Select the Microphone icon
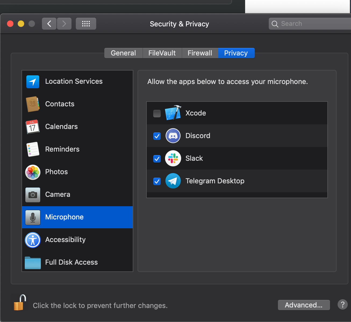The image size is (351, 322). click(x=33, y=217)
